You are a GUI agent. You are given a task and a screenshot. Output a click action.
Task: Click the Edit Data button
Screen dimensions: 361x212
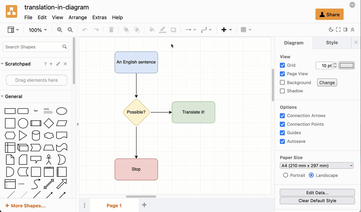click(x=317, y=193)
